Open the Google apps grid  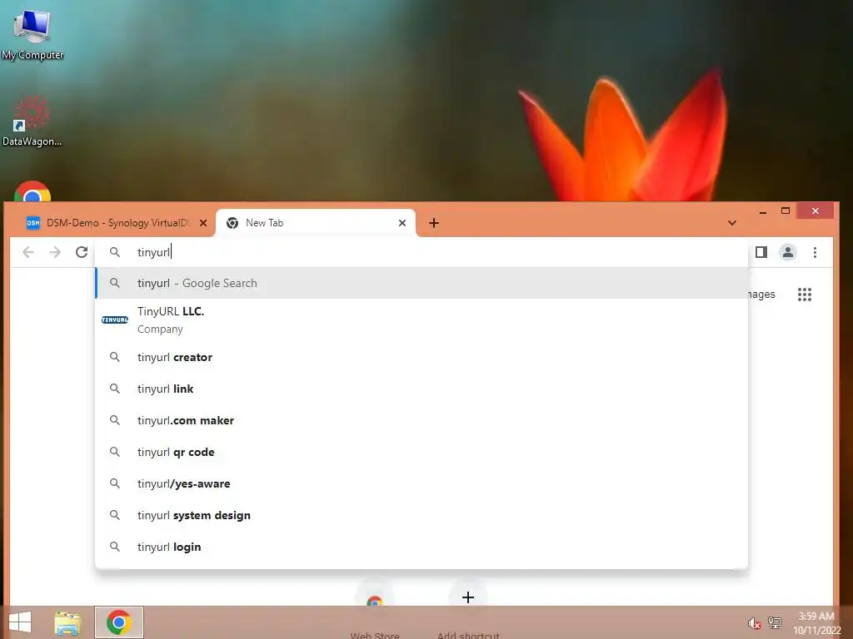pyautogui.click(x=805, y=295)
